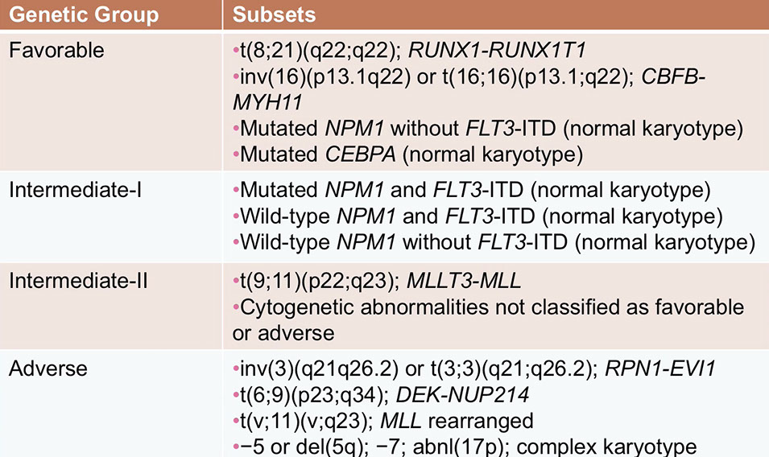
Task: Select the Favorable group cell
Action: (56, 51)
